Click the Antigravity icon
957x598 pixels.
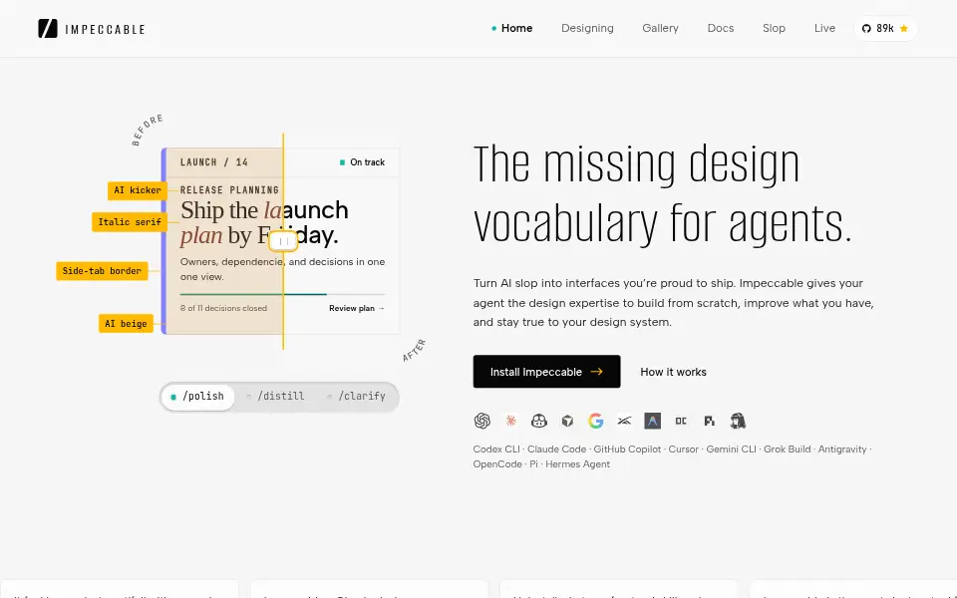pos(652,421)
